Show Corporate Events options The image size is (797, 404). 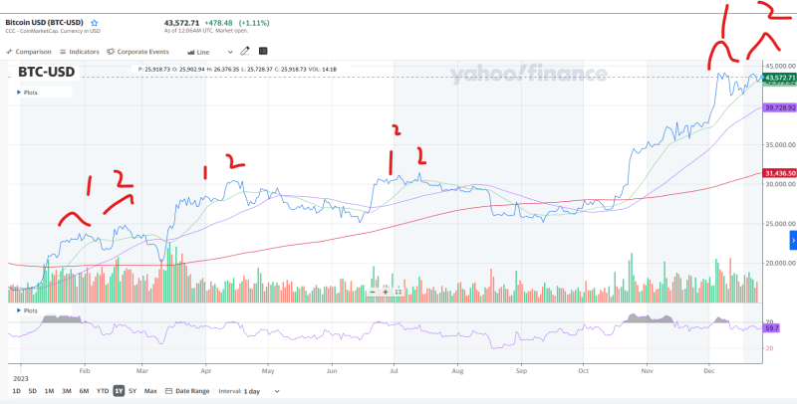(x=139, y=50)
